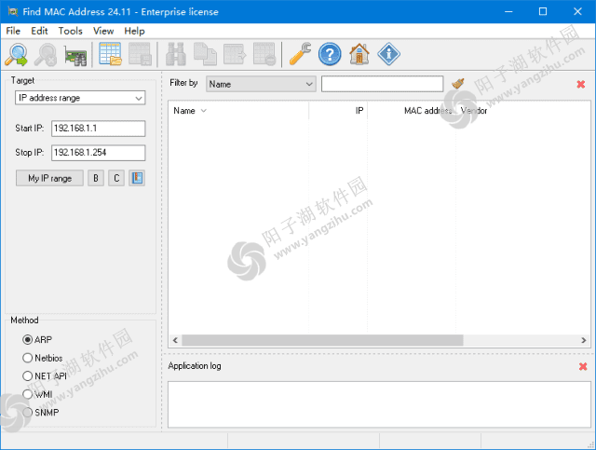Open the Help menu
The height and width of the screenshot is (450, 596).
tap(134, 31)
